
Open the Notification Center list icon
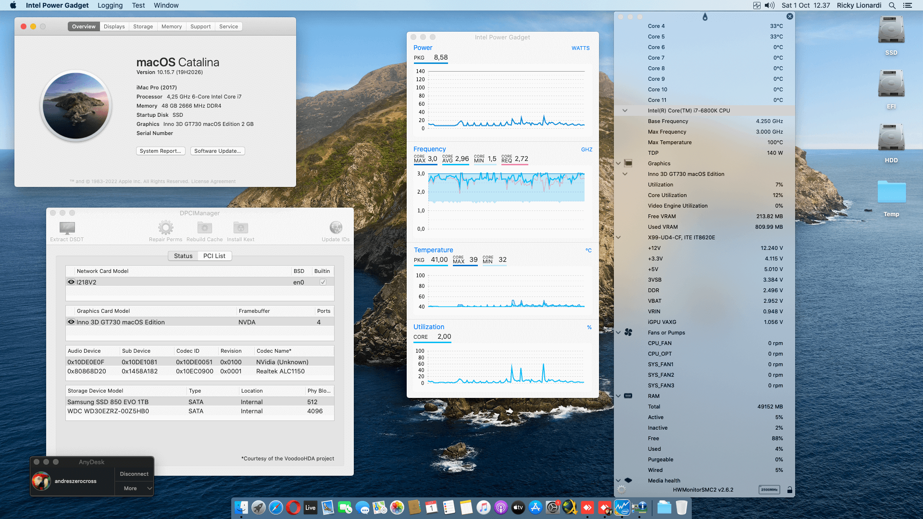[908, 5]
